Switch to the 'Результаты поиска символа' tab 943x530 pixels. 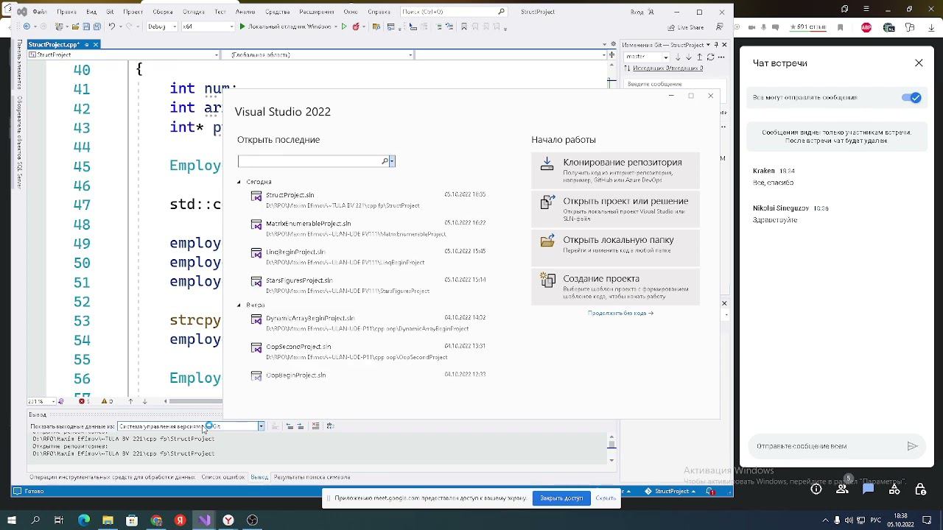click(x=312, y=477)
